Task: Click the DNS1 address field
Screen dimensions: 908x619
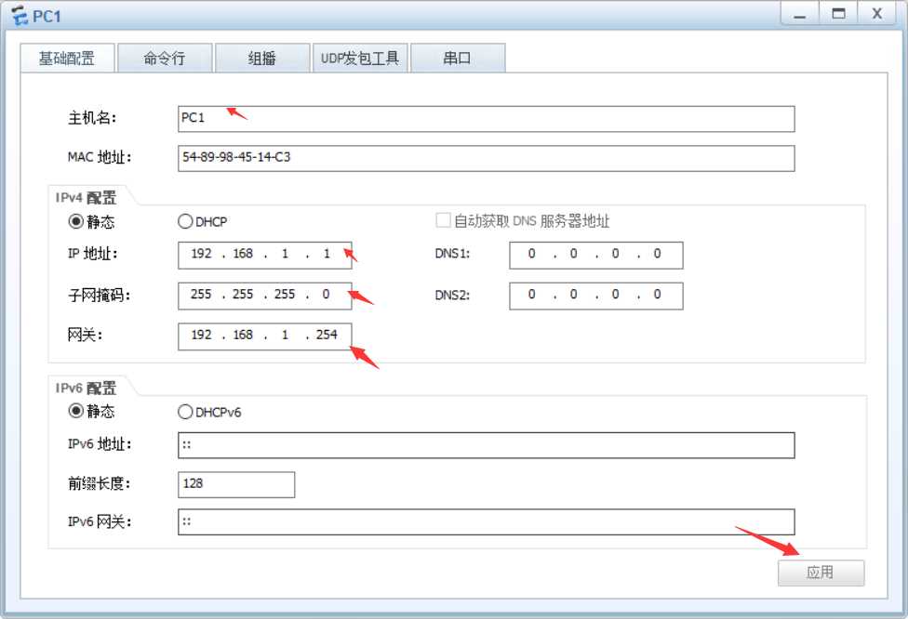Action: point(595,255)
